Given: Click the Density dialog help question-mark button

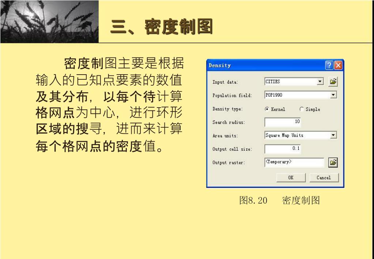Looking at the screenshot, I should (x=329, y=65).
